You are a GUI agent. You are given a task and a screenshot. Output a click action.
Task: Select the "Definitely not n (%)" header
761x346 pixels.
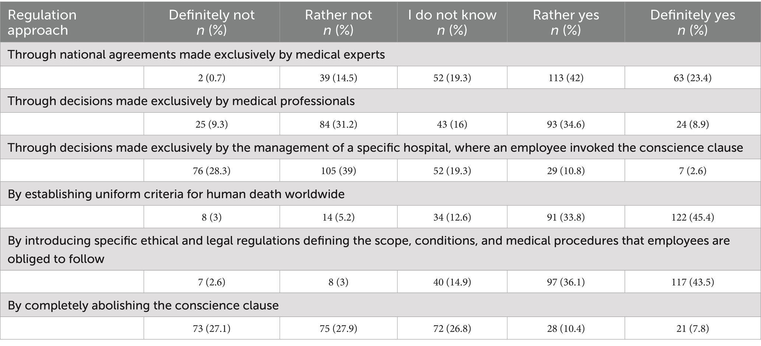click(x=212, y=22)
